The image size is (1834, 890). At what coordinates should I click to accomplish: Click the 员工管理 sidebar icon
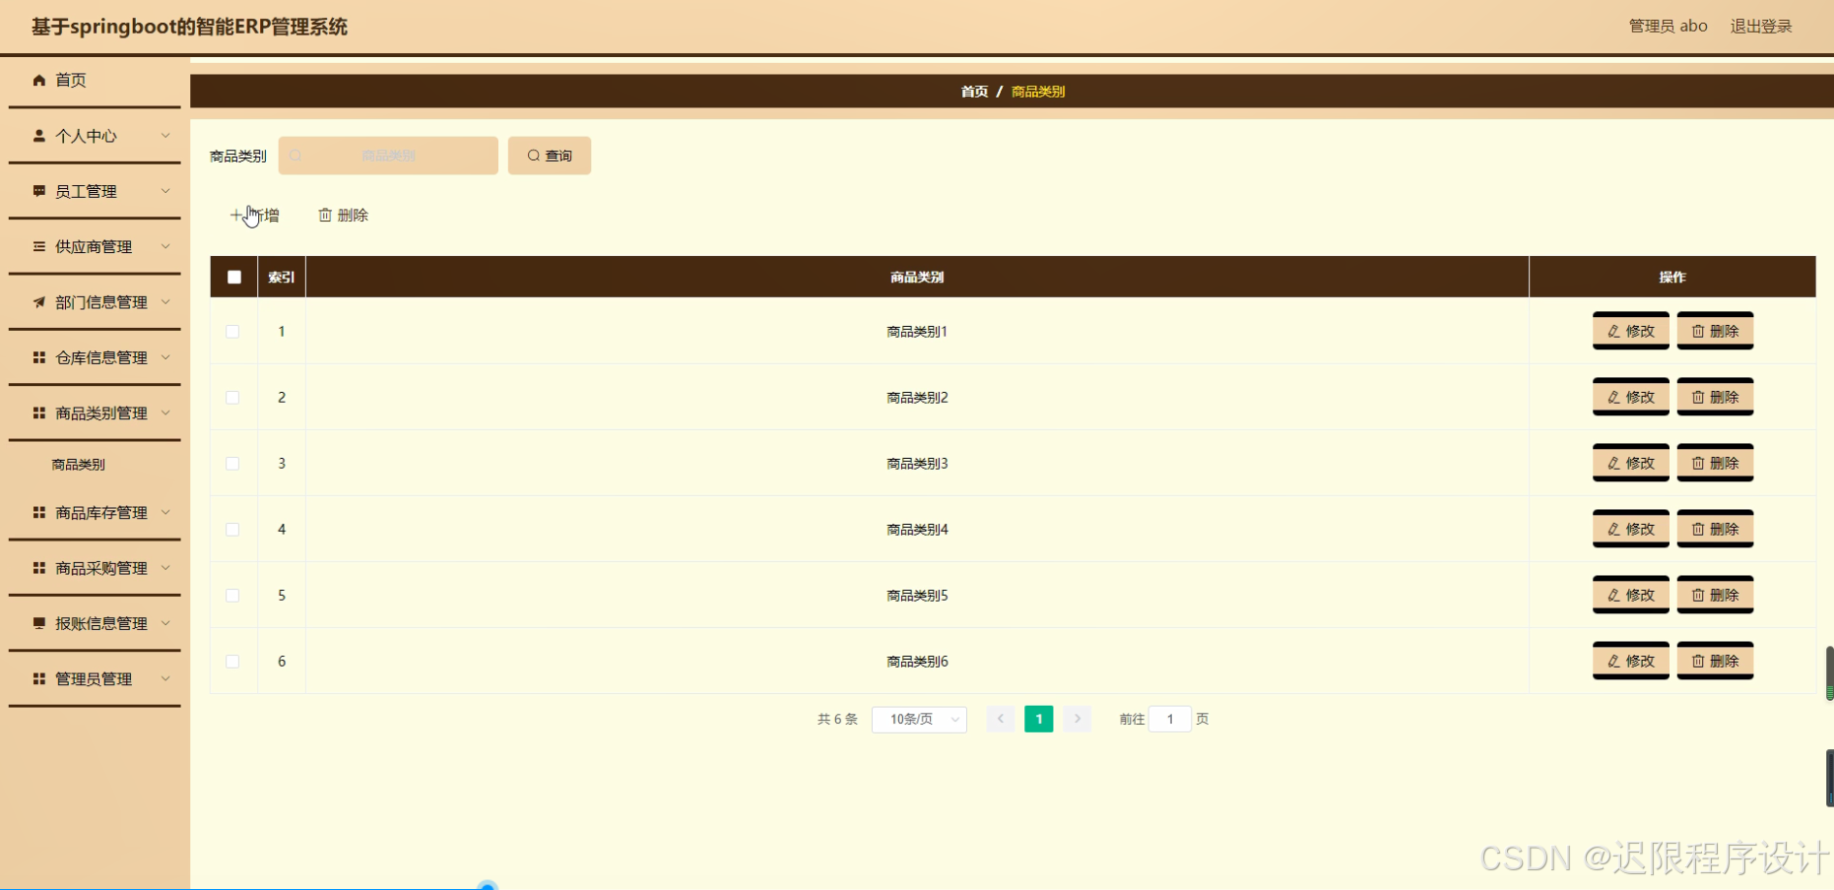click(39, 190)
